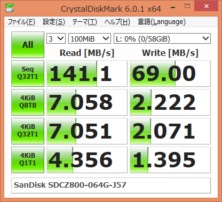The height and width of the screenshot is (202, 222).
Task: Click the CrystalDiskMark app icon in title bar
Action: click(x=10, y=7)
